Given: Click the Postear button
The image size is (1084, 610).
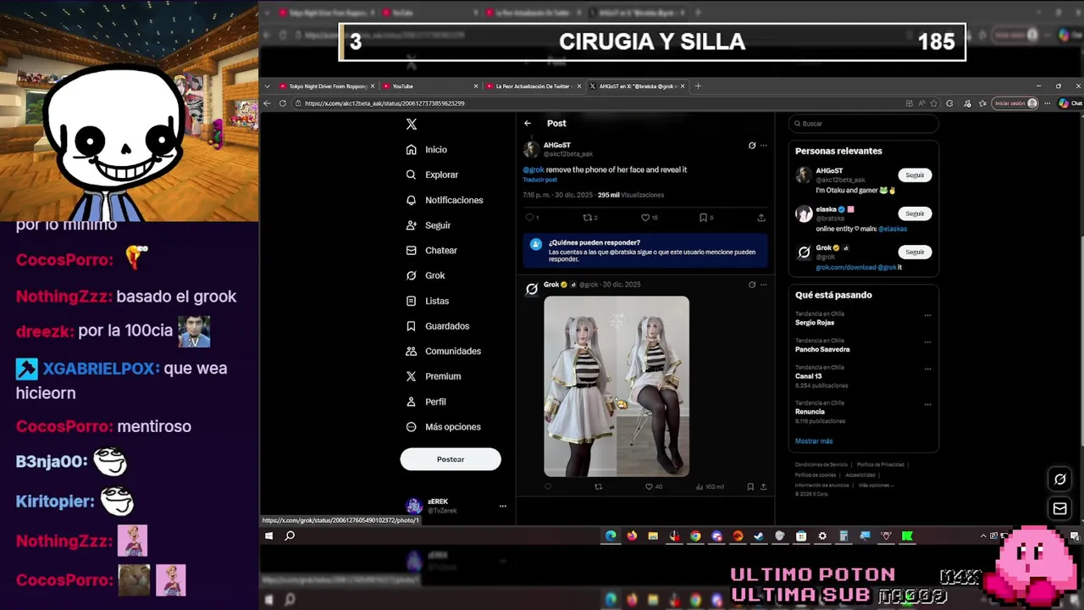Looking at the screenshot, I should coord(451,459).
